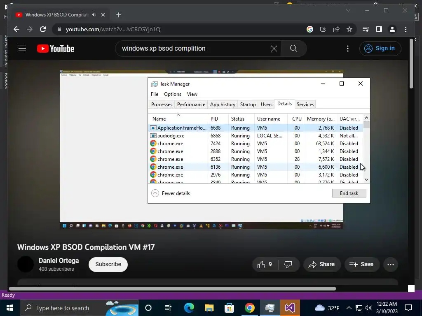
Task: Click the horizontal scrollbar of the page
Action: coord(172,288)
